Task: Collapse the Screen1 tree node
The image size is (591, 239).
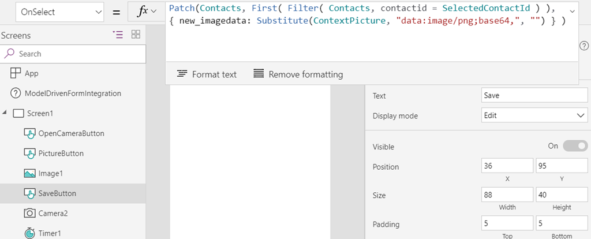Action: click(x=4, y=113)
